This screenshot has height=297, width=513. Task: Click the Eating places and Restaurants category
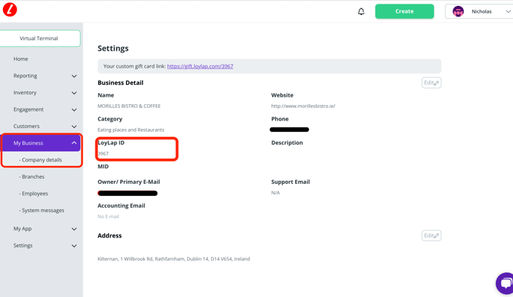[x=131, y=130]
